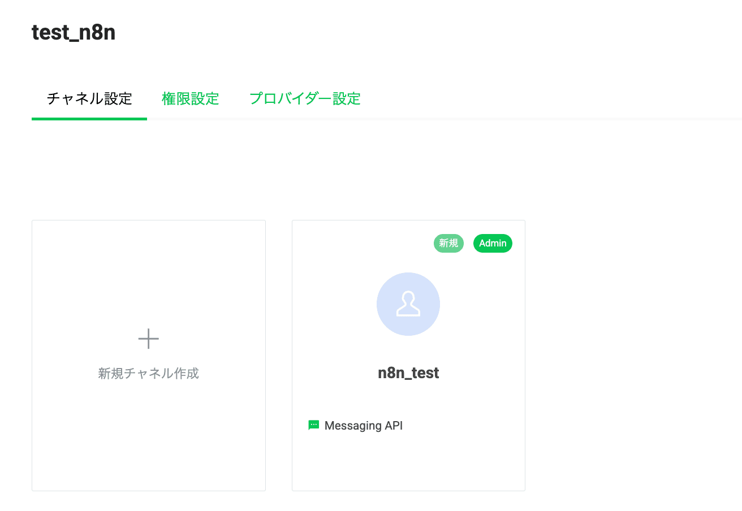
Task: Click the green Messaging API chat bubble icon
Action: pos(313,425)
